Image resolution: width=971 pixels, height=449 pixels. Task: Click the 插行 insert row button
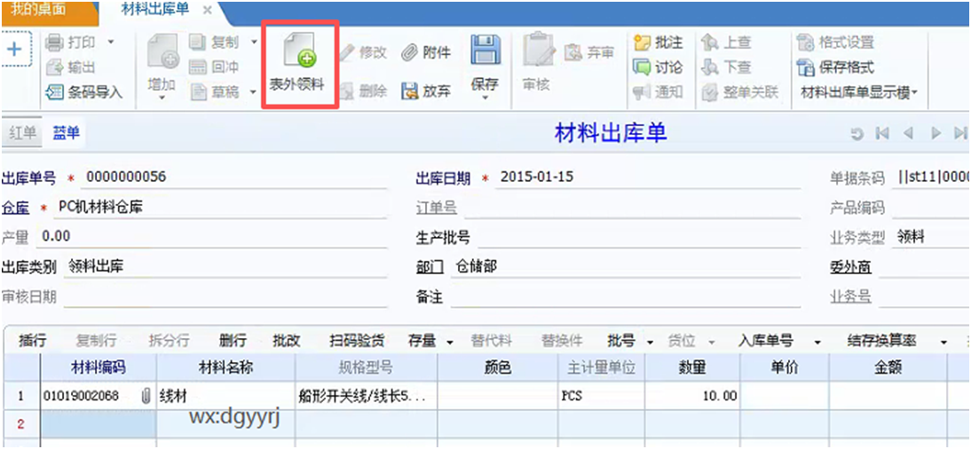(x=32, y=341)
